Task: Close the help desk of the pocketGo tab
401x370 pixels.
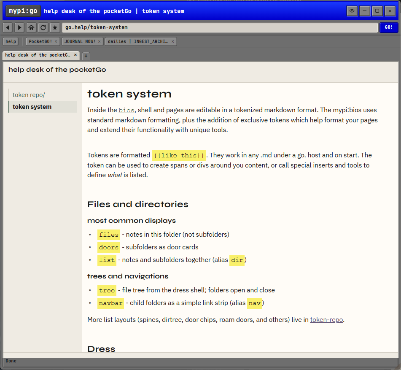Action: pyautogui.click(x=75, y=55)
